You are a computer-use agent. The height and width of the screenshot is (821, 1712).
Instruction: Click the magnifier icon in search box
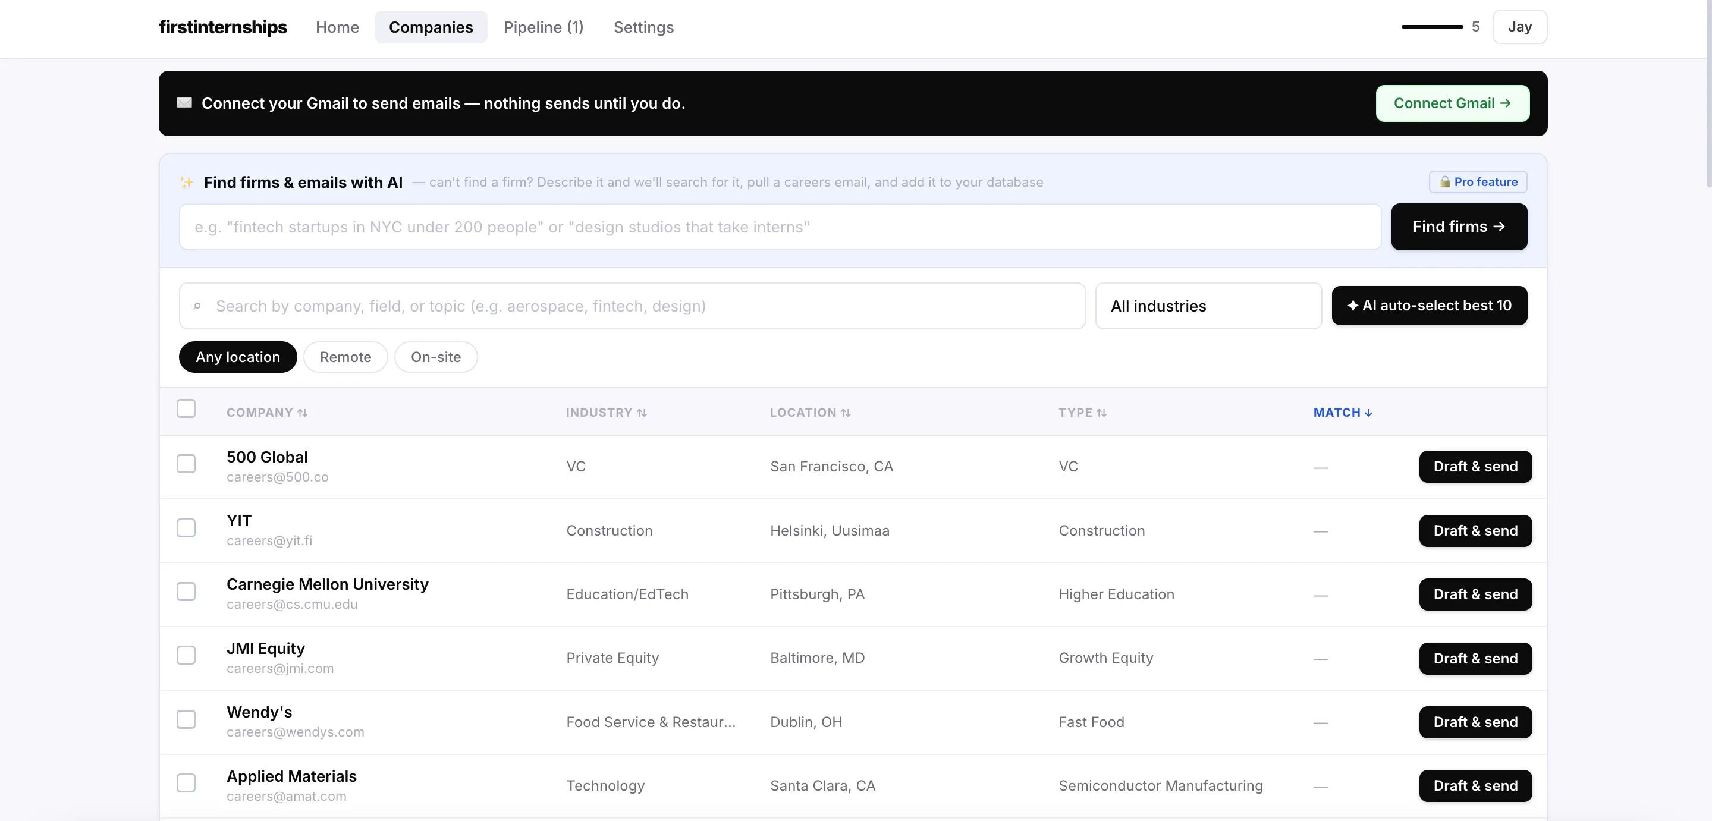pyautogui.click(x=197, y=306)
